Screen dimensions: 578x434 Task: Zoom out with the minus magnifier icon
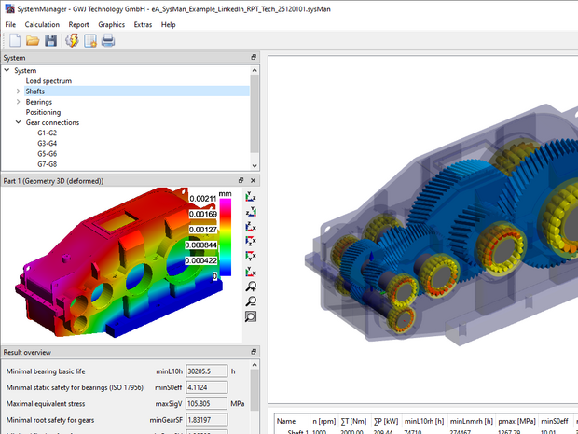(250, 301)
